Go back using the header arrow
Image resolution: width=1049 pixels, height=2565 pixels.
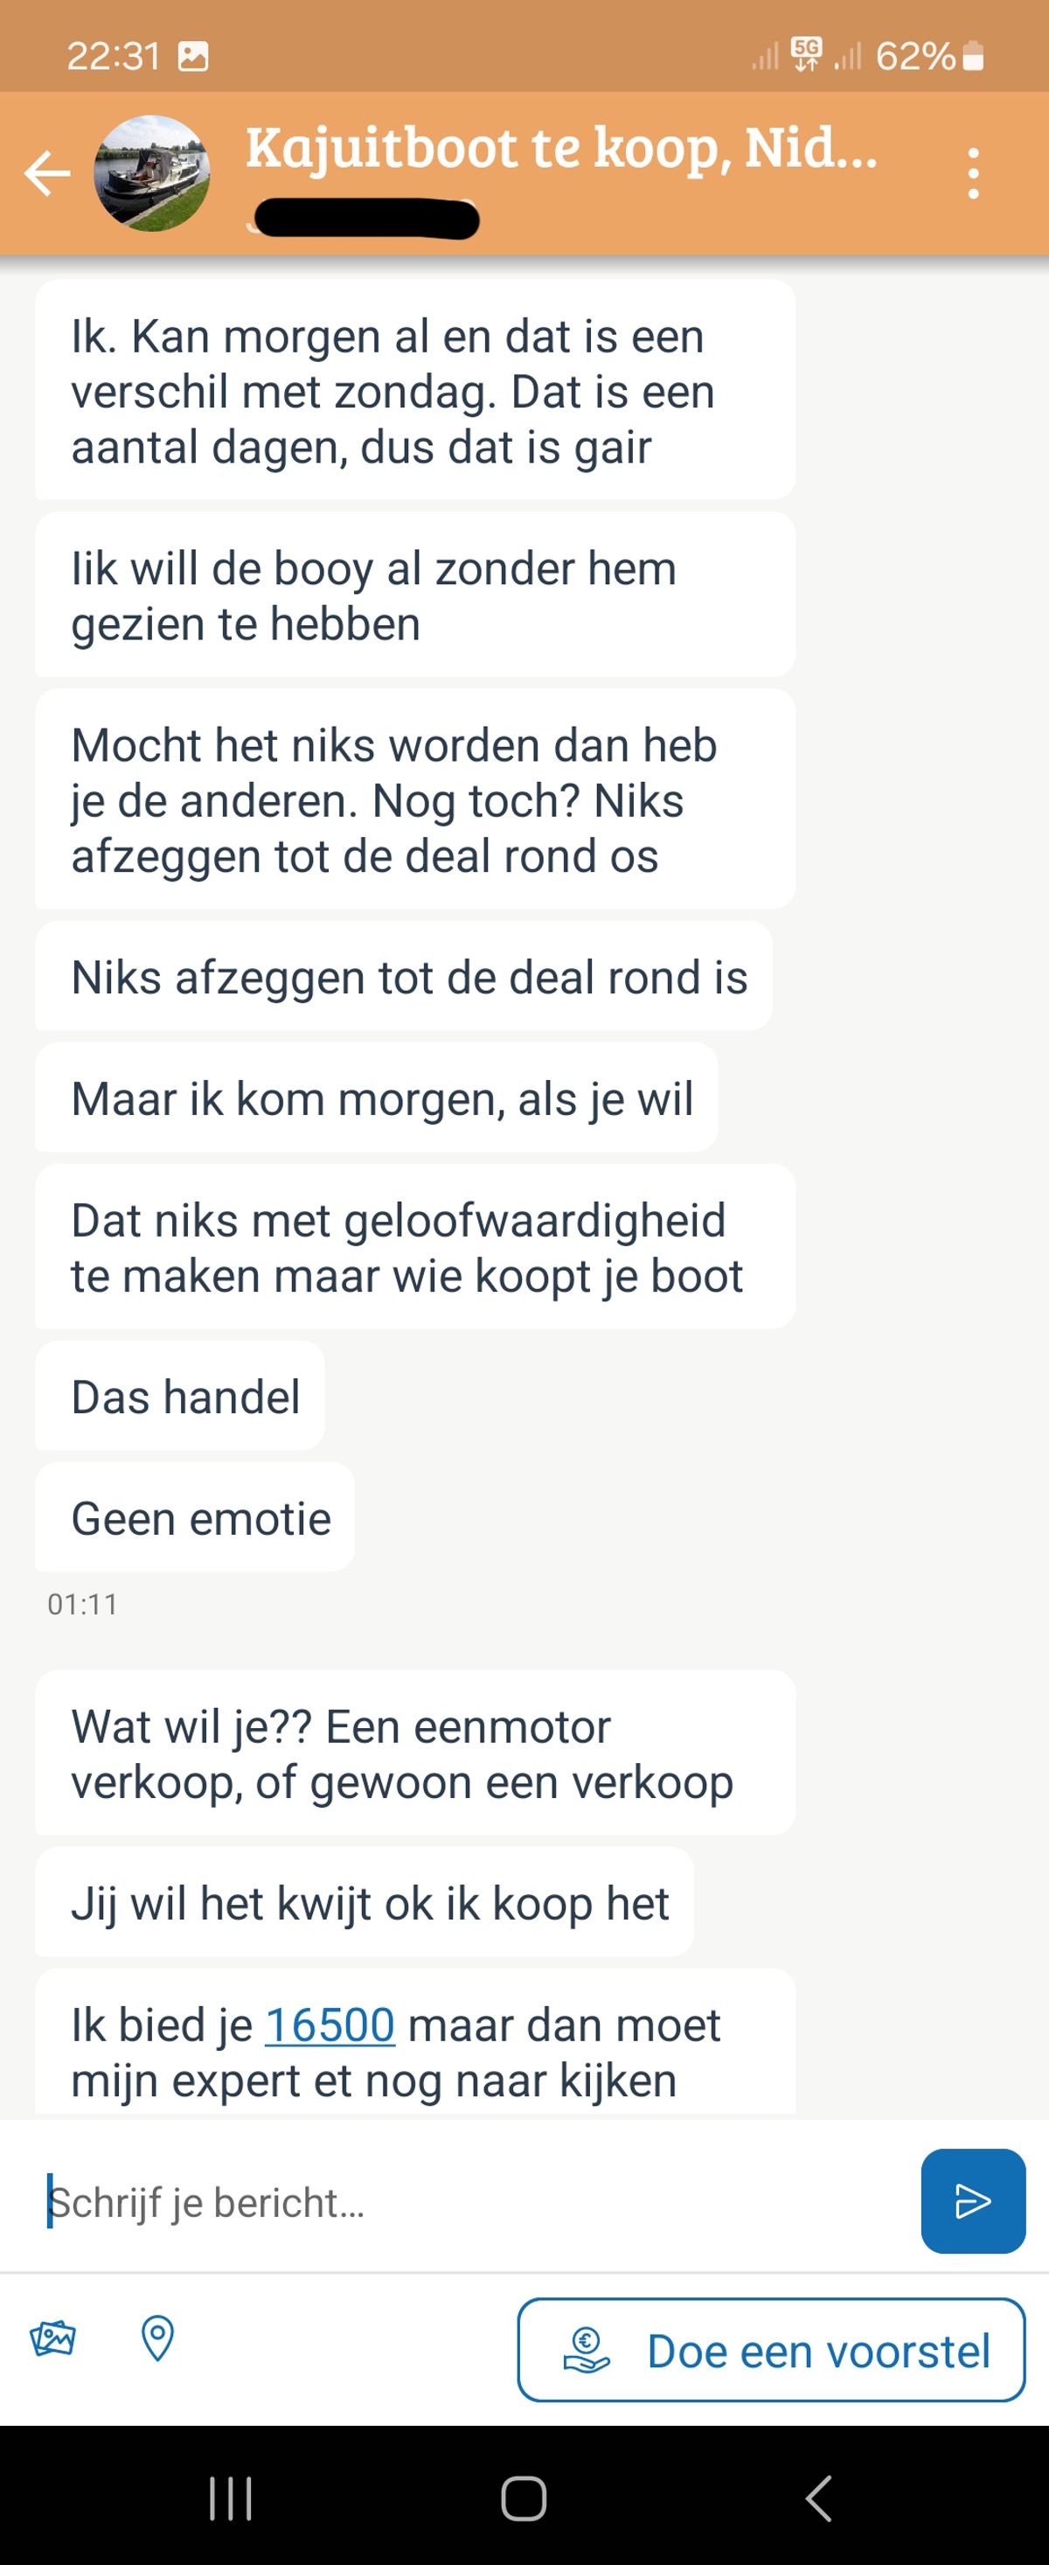47,173
